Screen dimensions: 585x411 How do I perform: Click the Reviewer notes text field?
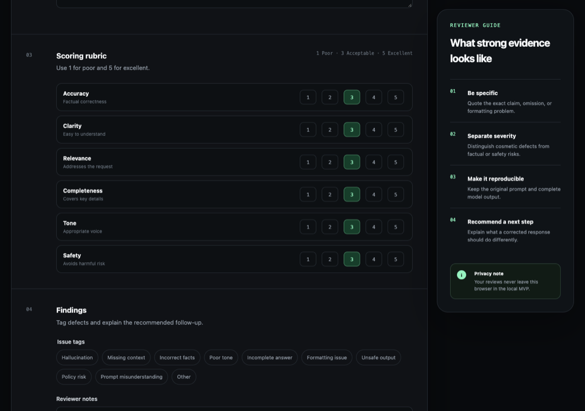point(235,409)
